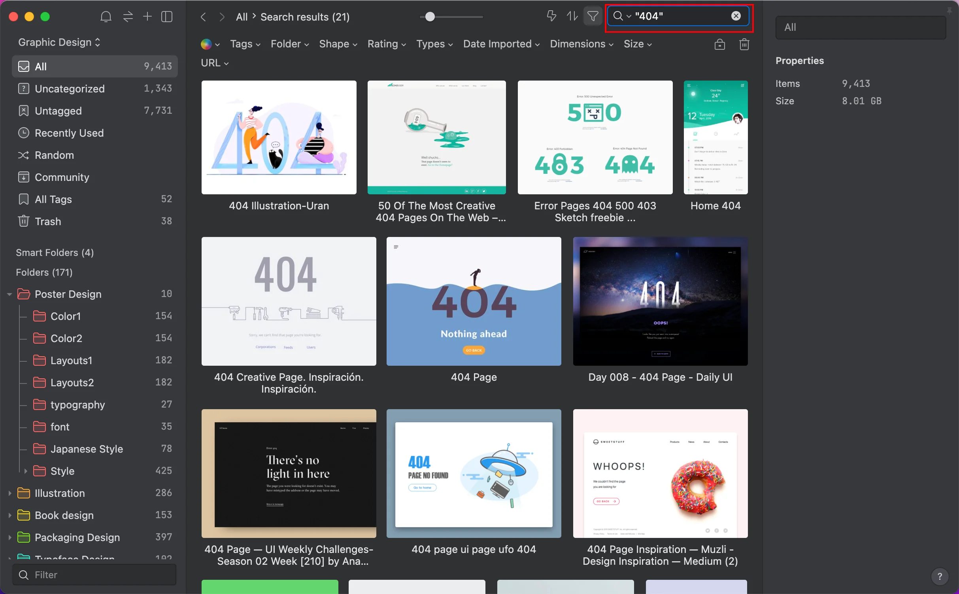959x594 pixels.
Task: Open the color filter dropdown
Action: pyautogui.click(x=210, y=44)
